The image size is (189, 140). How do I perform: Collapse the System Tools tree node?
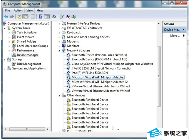click(5, 28)
